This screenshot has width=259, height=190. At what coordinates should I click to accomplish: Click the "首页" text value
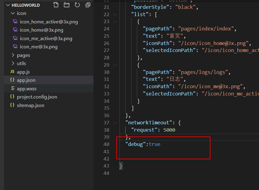[x=175, y=36]
